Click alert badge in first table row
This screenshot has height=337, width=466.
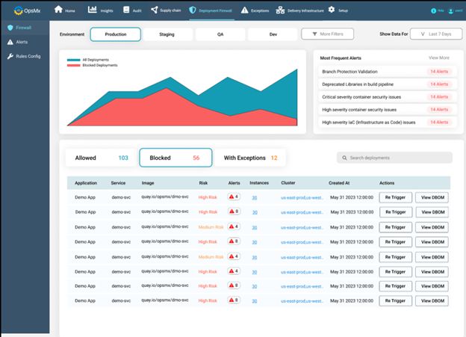234,197
